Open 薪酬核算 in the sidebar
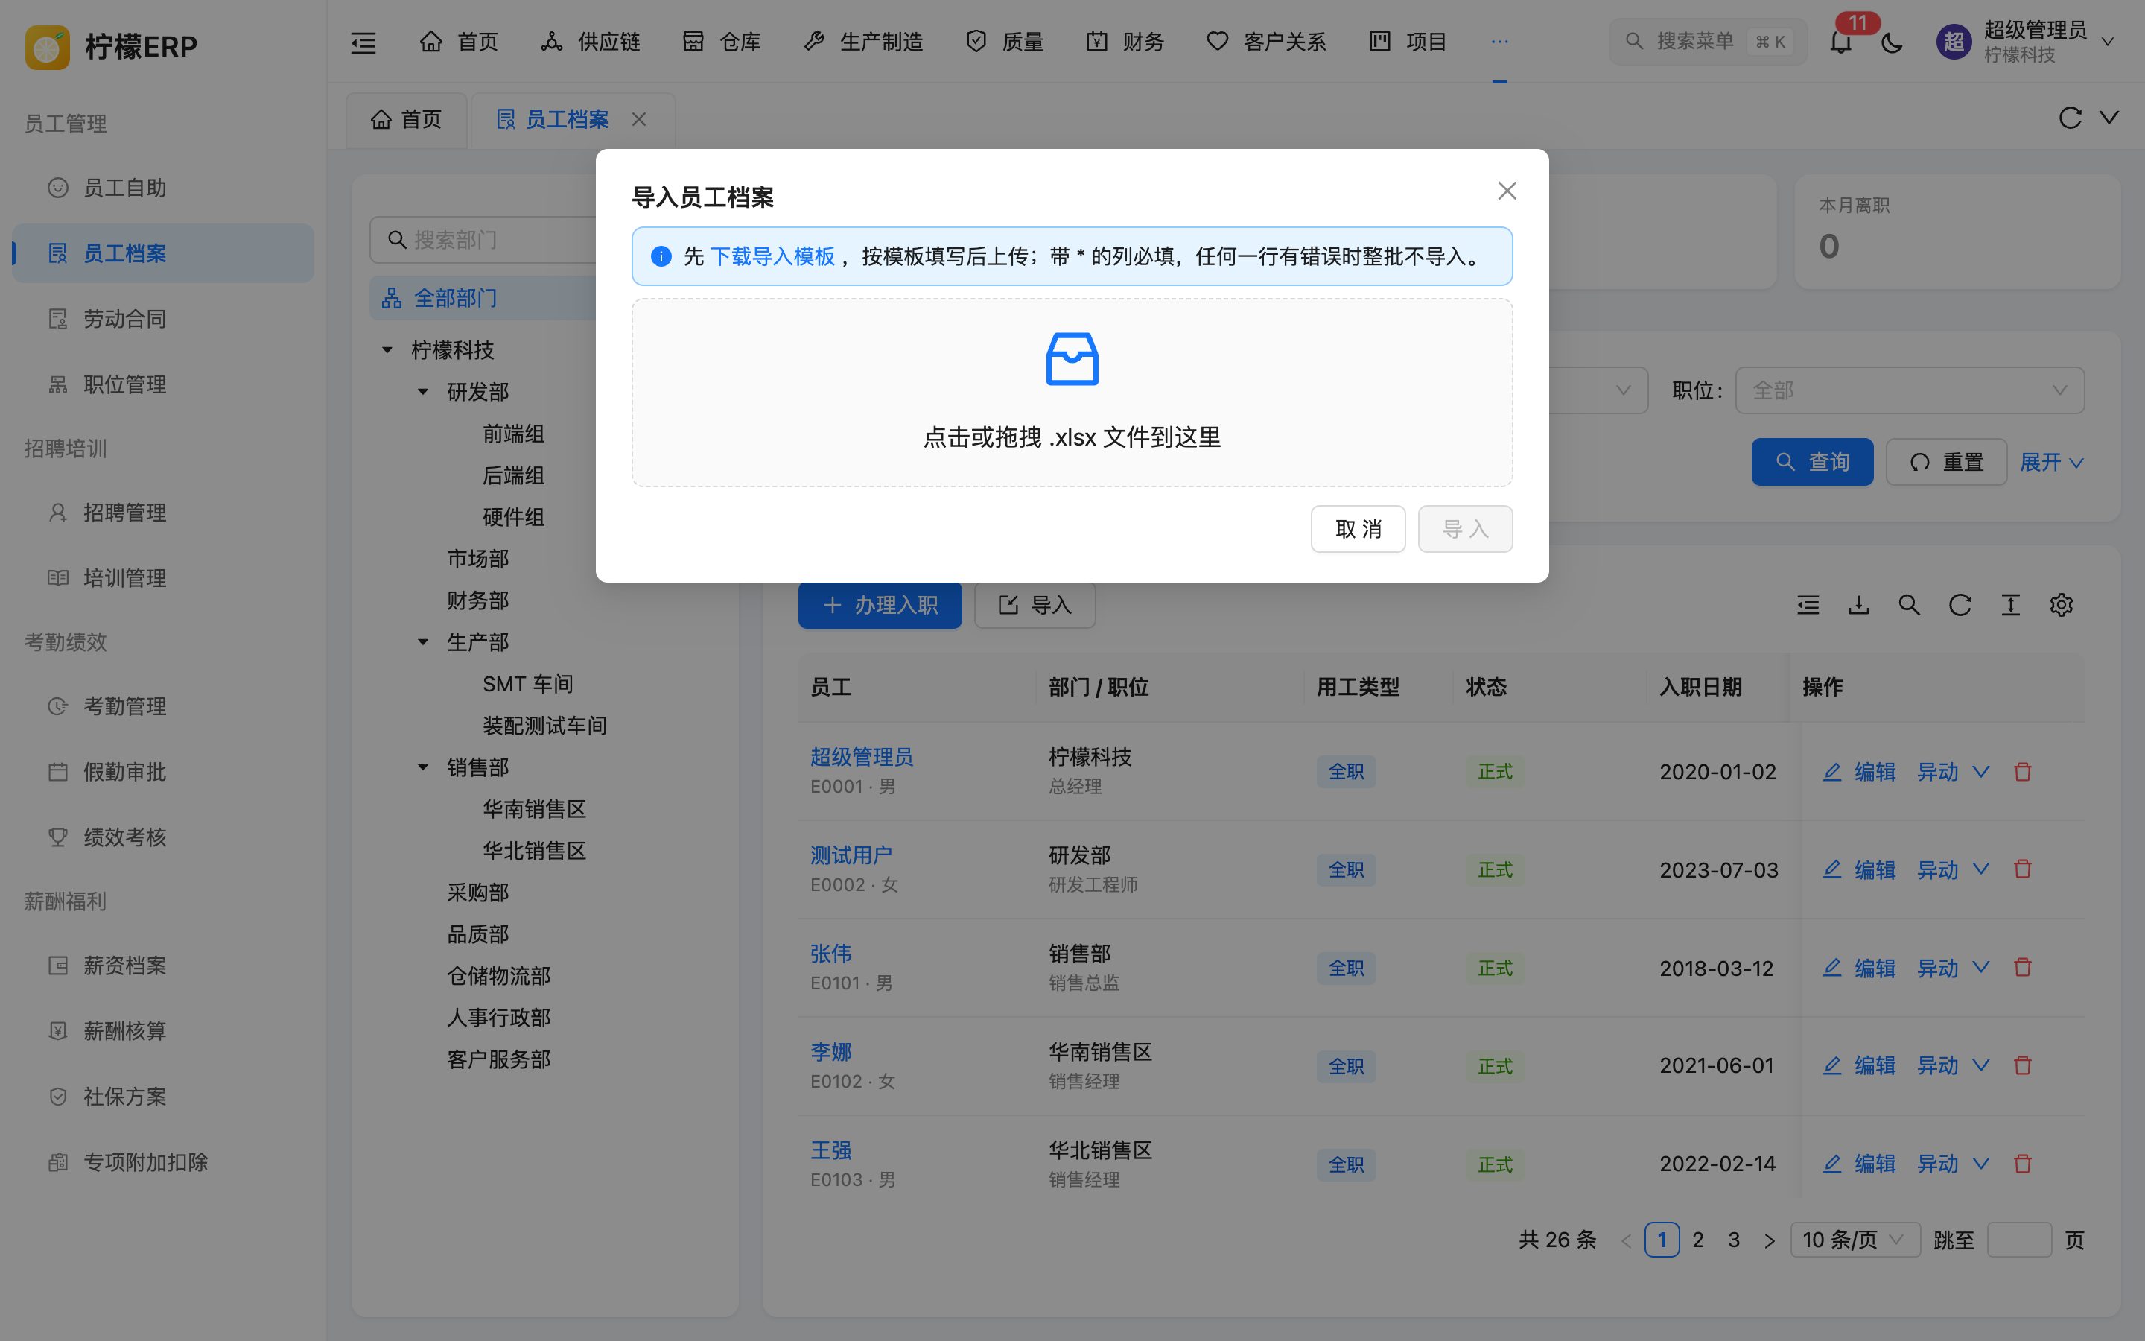The height and width of the screenshot is (1341, 2145). point(163,1032)
